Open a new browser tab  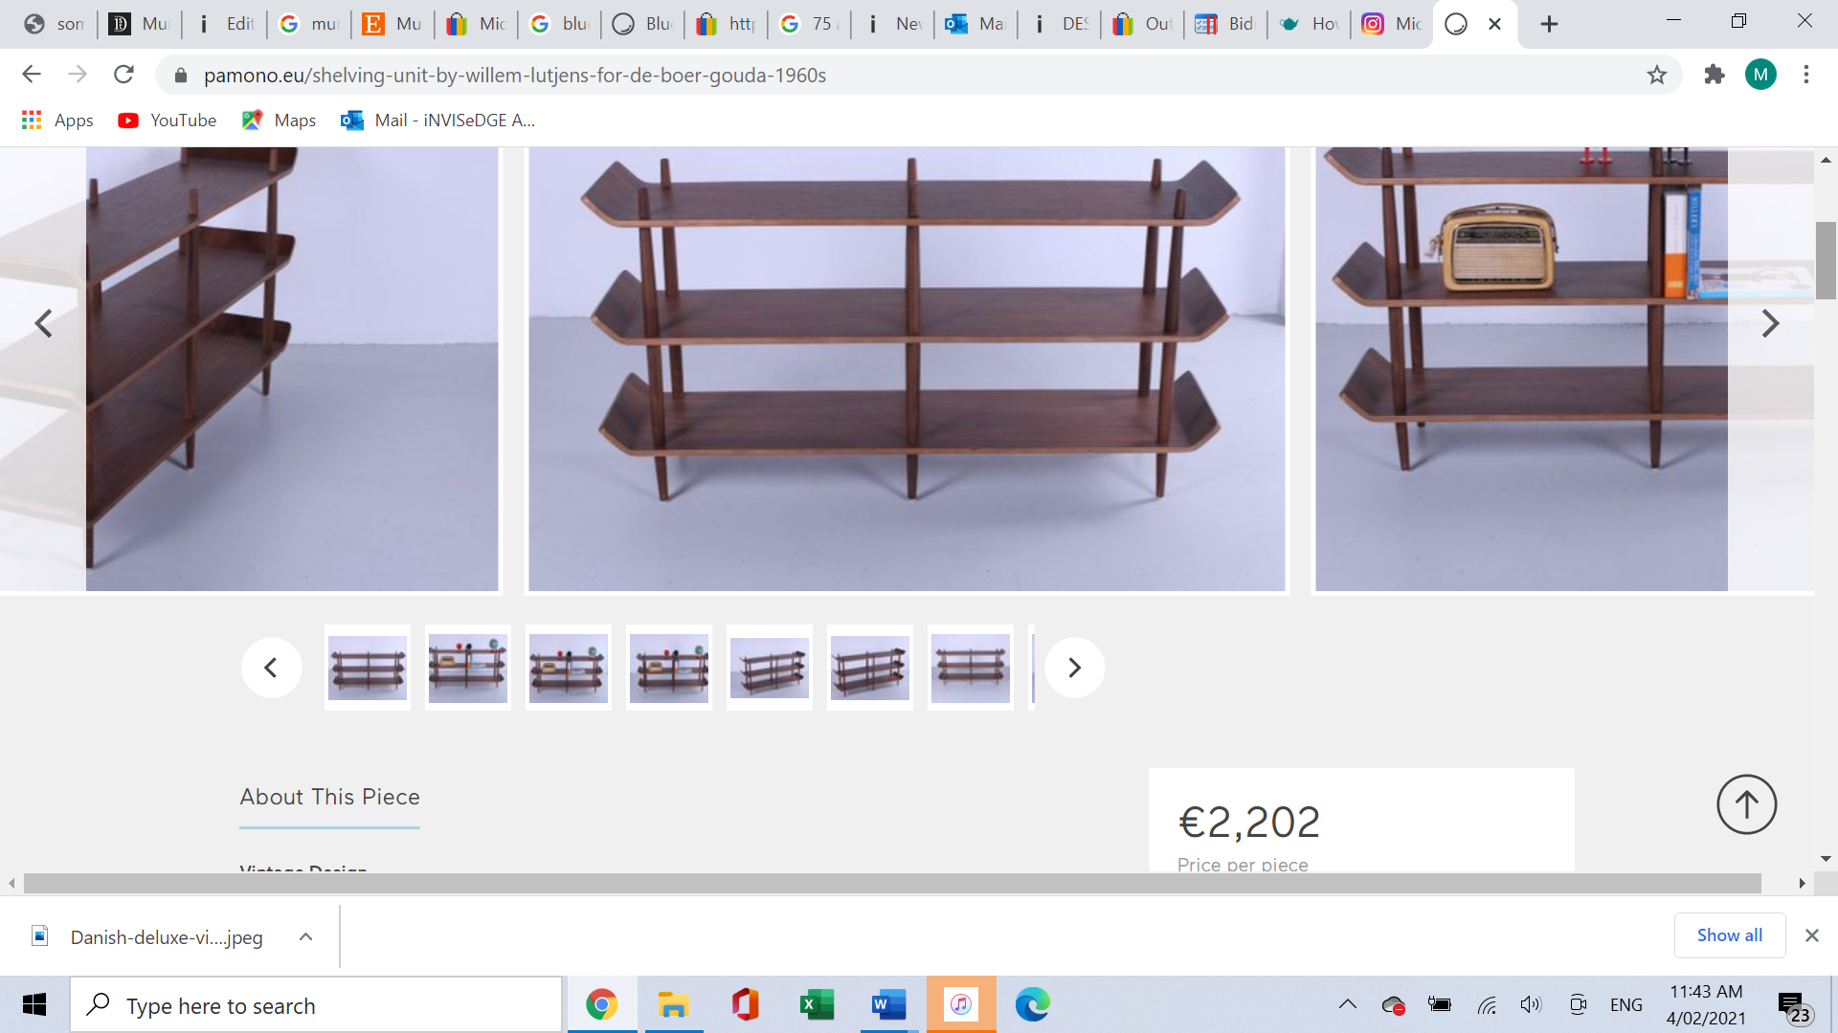(x=1549, y=24)
